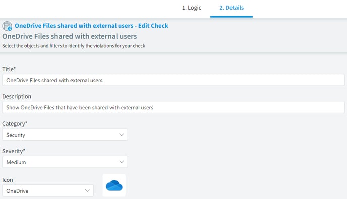Switch to the 1. Logic tab
347x199 pixels.
[x=192, y=8]
